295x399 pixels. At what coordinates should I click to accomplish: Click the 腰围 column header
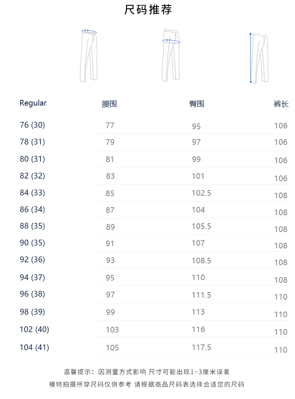pos(109,104)
